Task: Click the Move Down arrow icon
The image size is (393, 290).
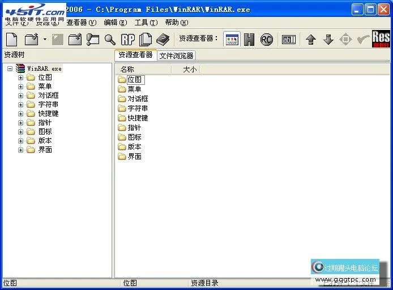Action: click(328, 39)
